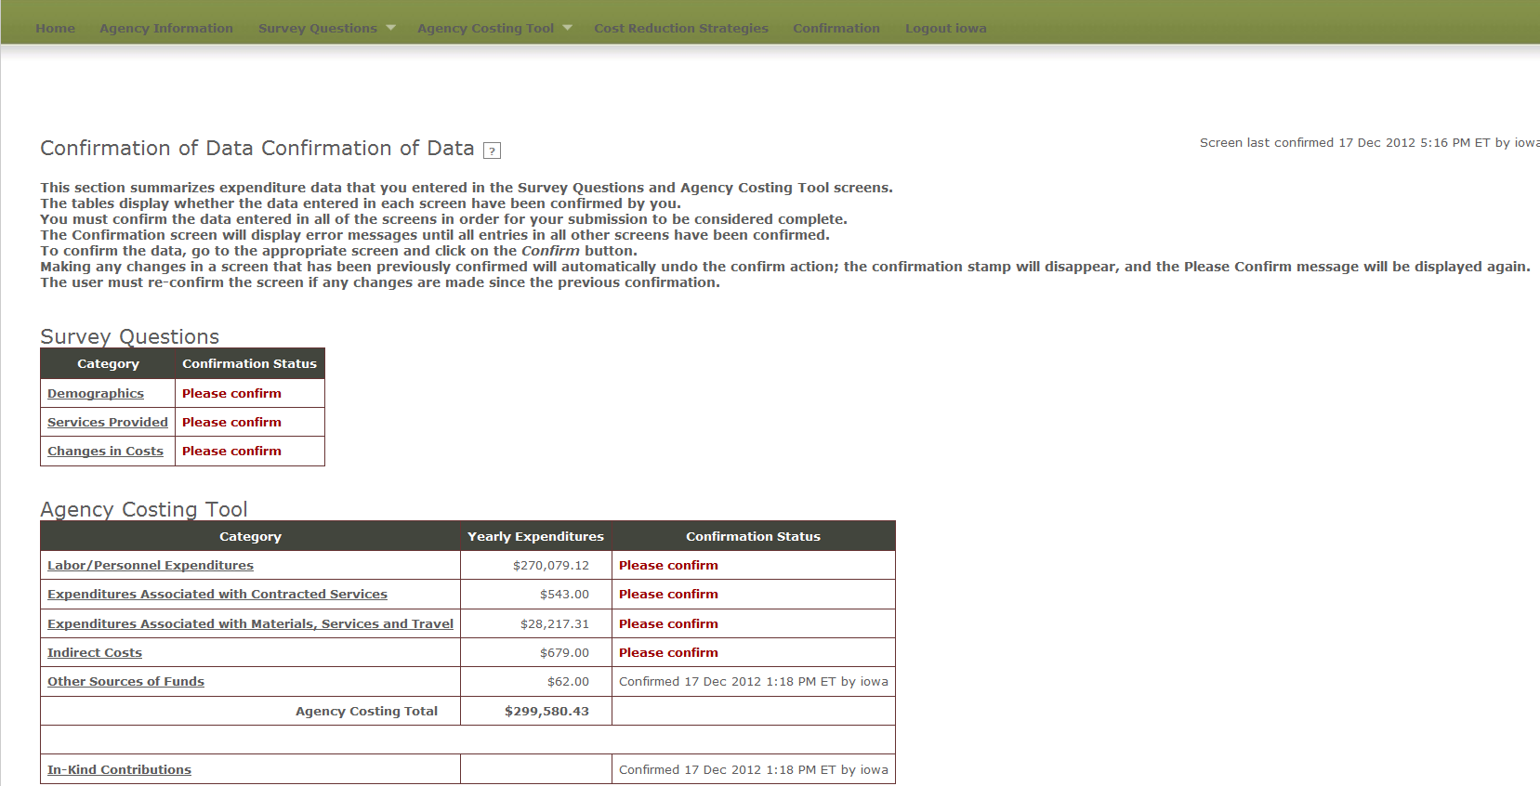1540x786 pixels.
Task: Open the Services Provided link
Action: point(108,422)
